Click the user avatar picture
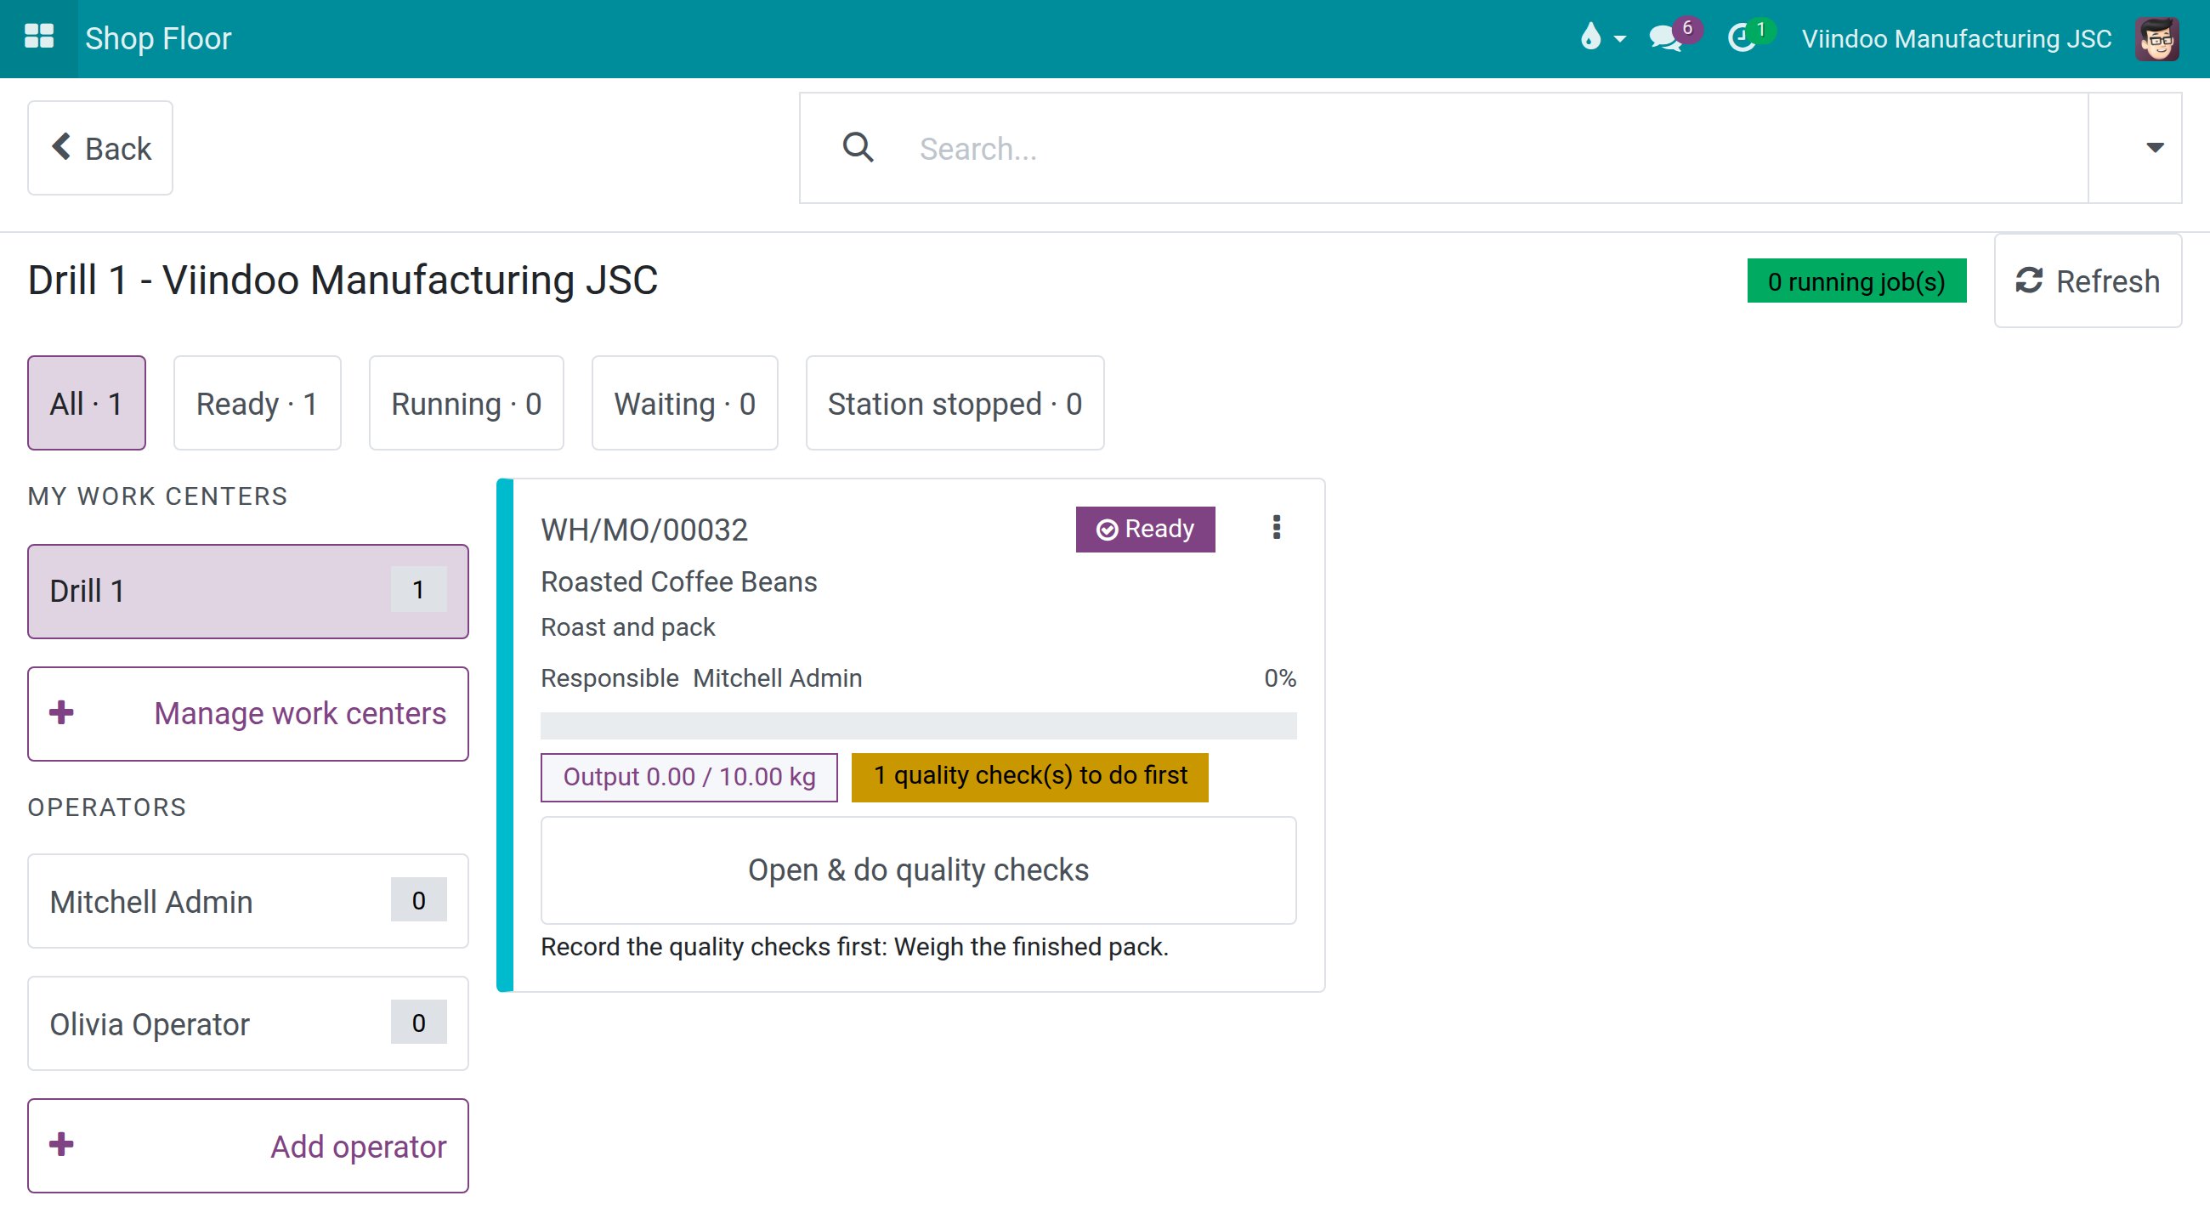This screenshot has height=1224, width=2210. [2155, 38]
